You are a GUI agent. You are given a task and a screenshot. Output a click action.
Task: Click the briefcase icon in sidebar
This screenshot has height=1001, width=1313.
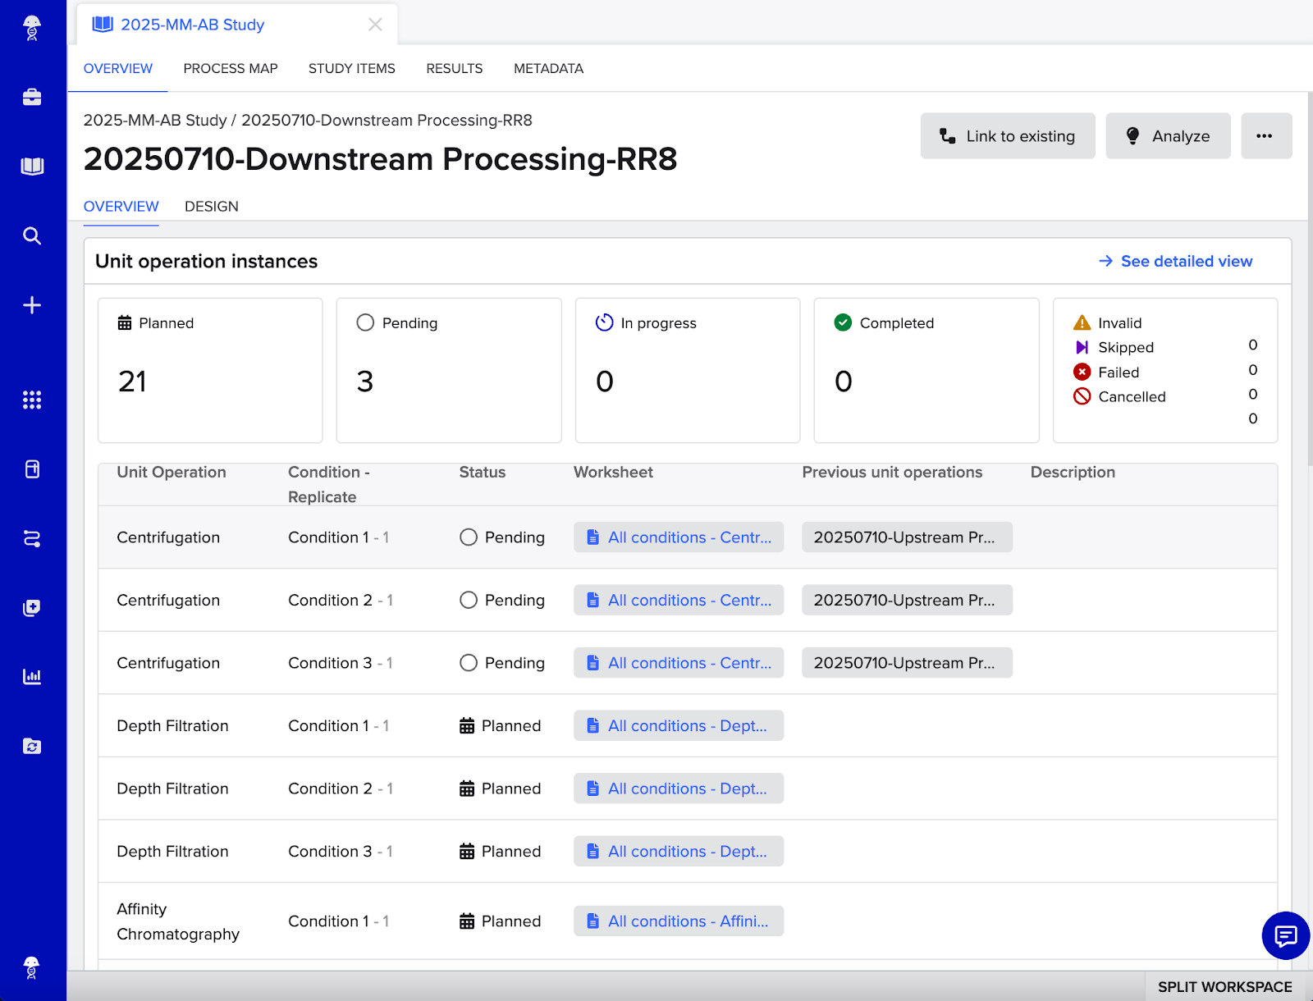coord(32,98)
